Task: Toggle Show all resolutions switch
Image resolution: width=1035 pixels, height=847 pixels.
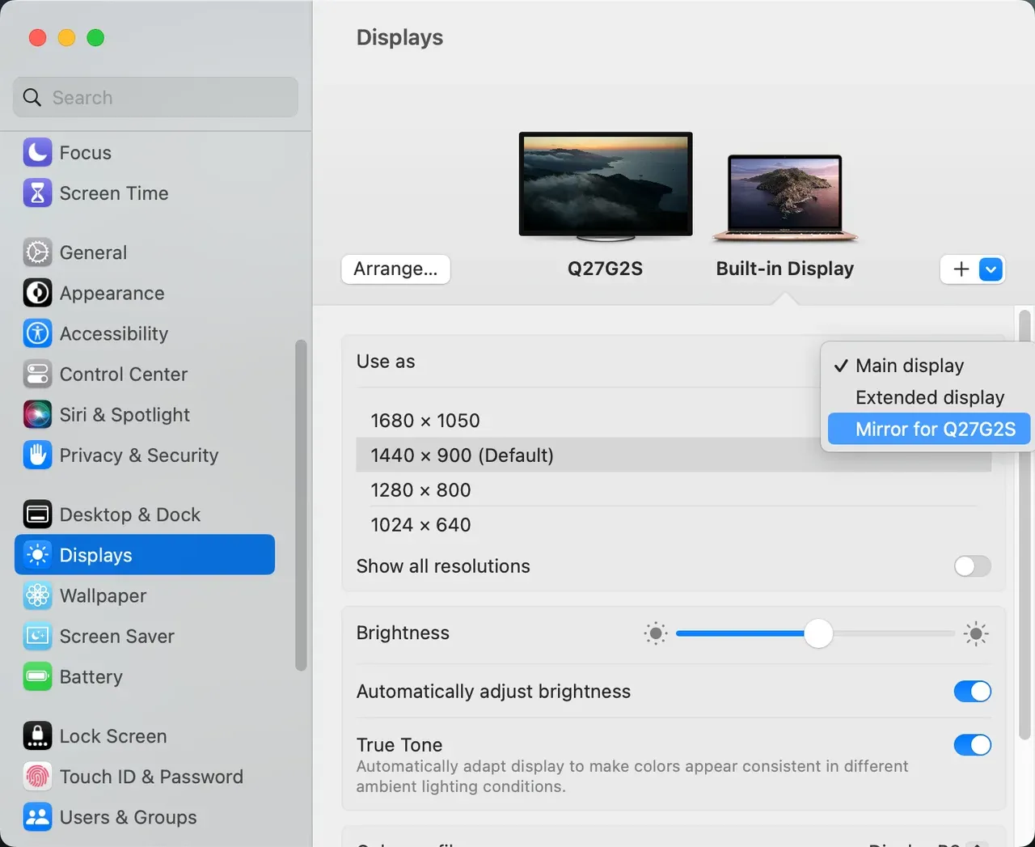Action: click(x=972, y=566)
